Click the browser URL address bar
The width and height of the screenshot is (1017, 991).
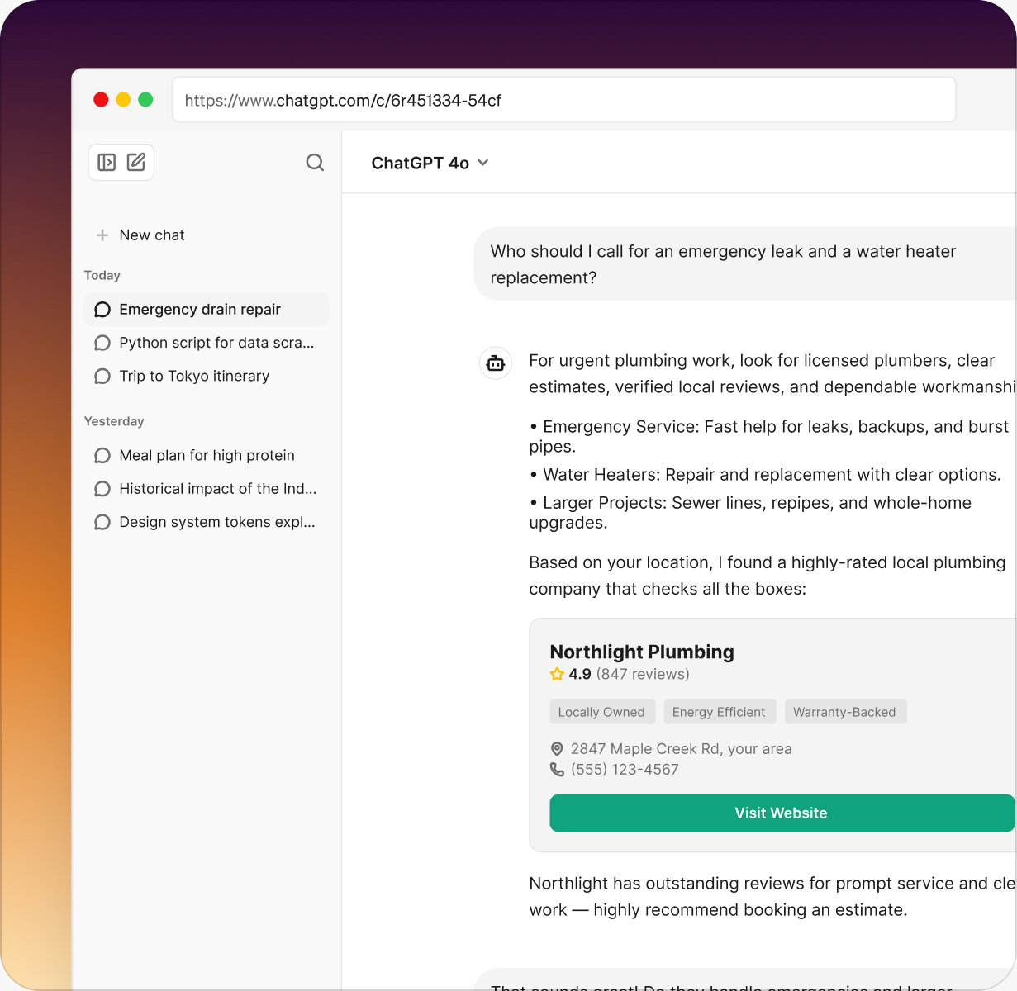pyautogui.click(x=564, y=100)
